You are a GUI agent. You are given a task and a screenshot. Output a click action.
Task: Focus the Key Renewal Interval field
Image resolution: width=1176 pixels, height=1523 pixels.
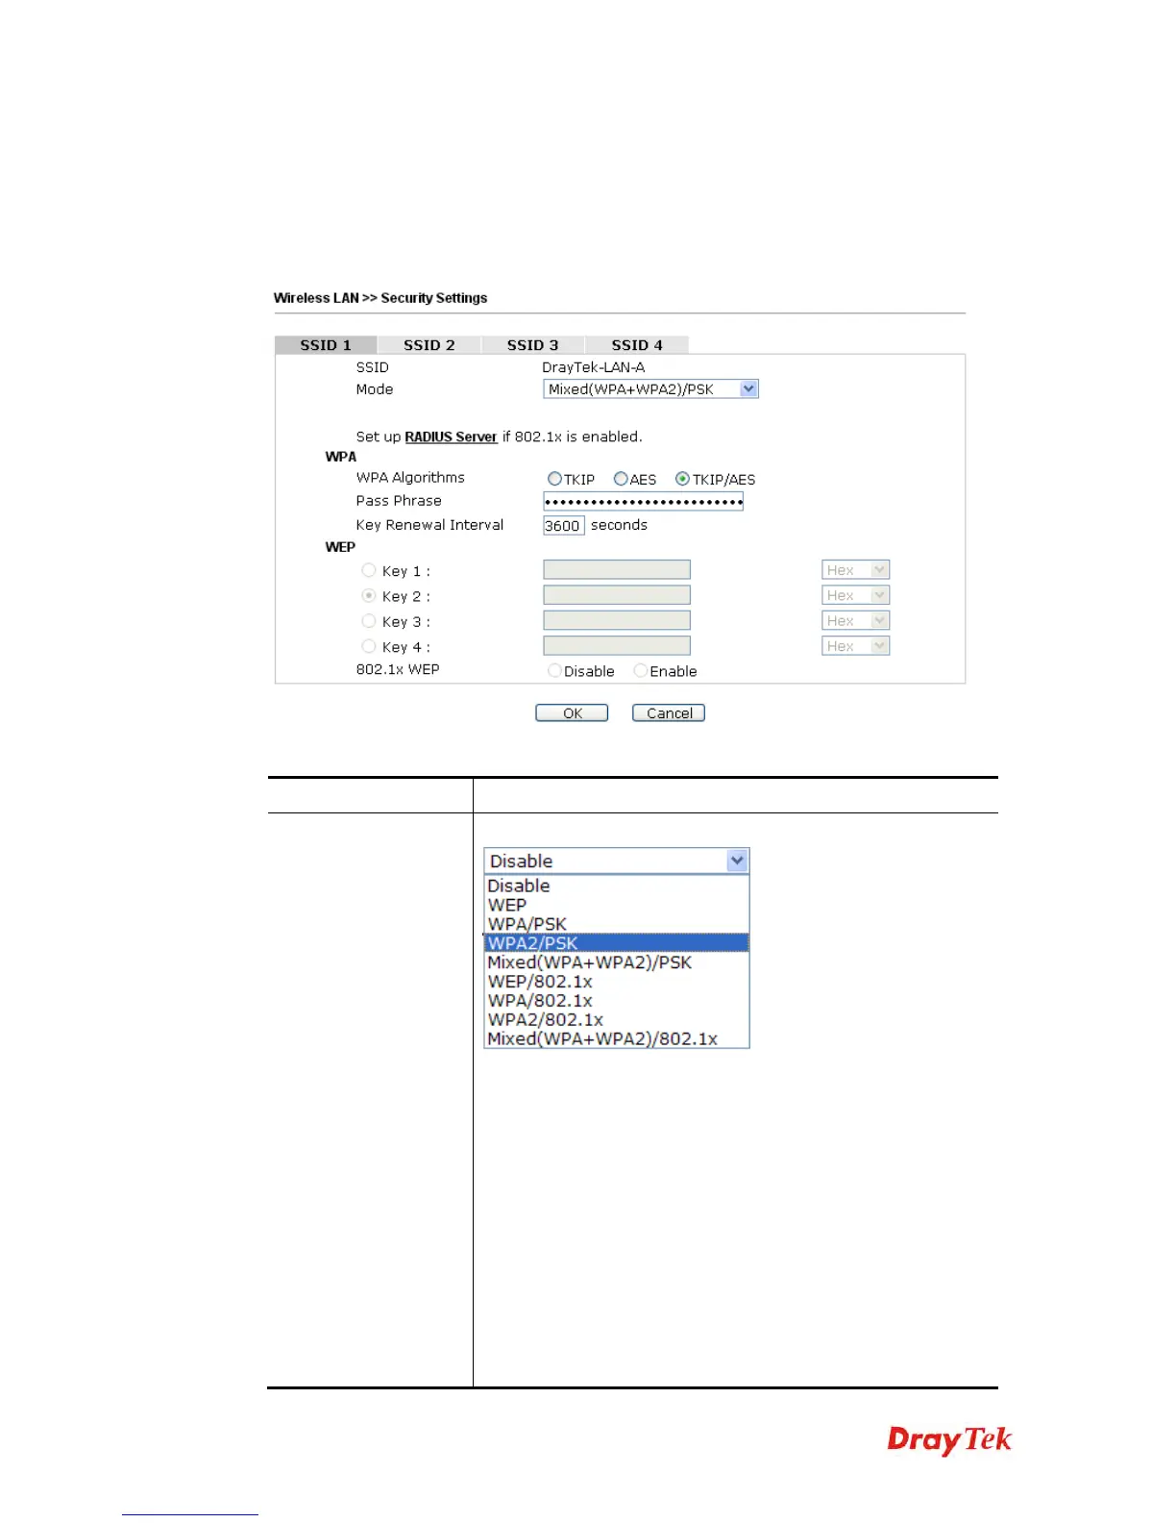(563, 526)
